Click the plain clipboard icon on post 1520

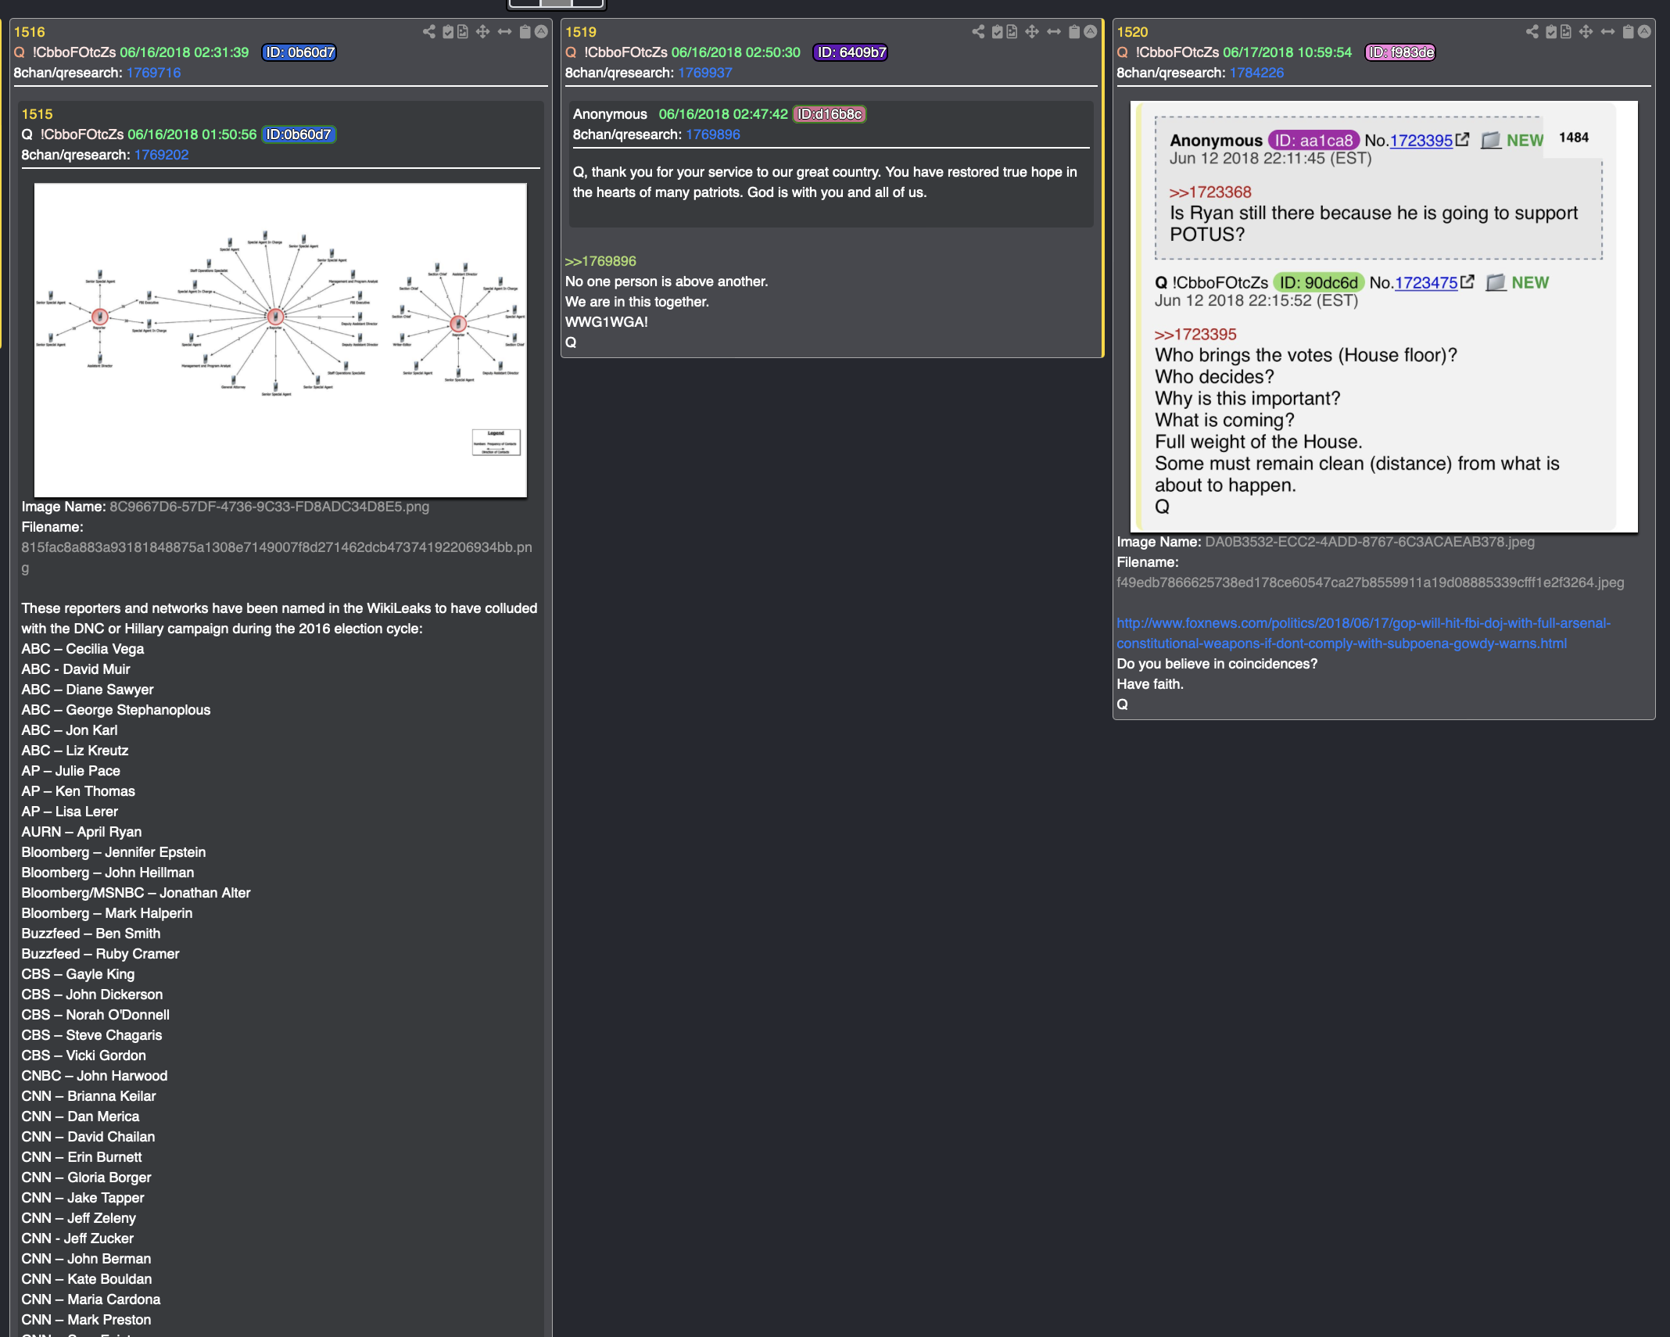tap(1629, 31)
